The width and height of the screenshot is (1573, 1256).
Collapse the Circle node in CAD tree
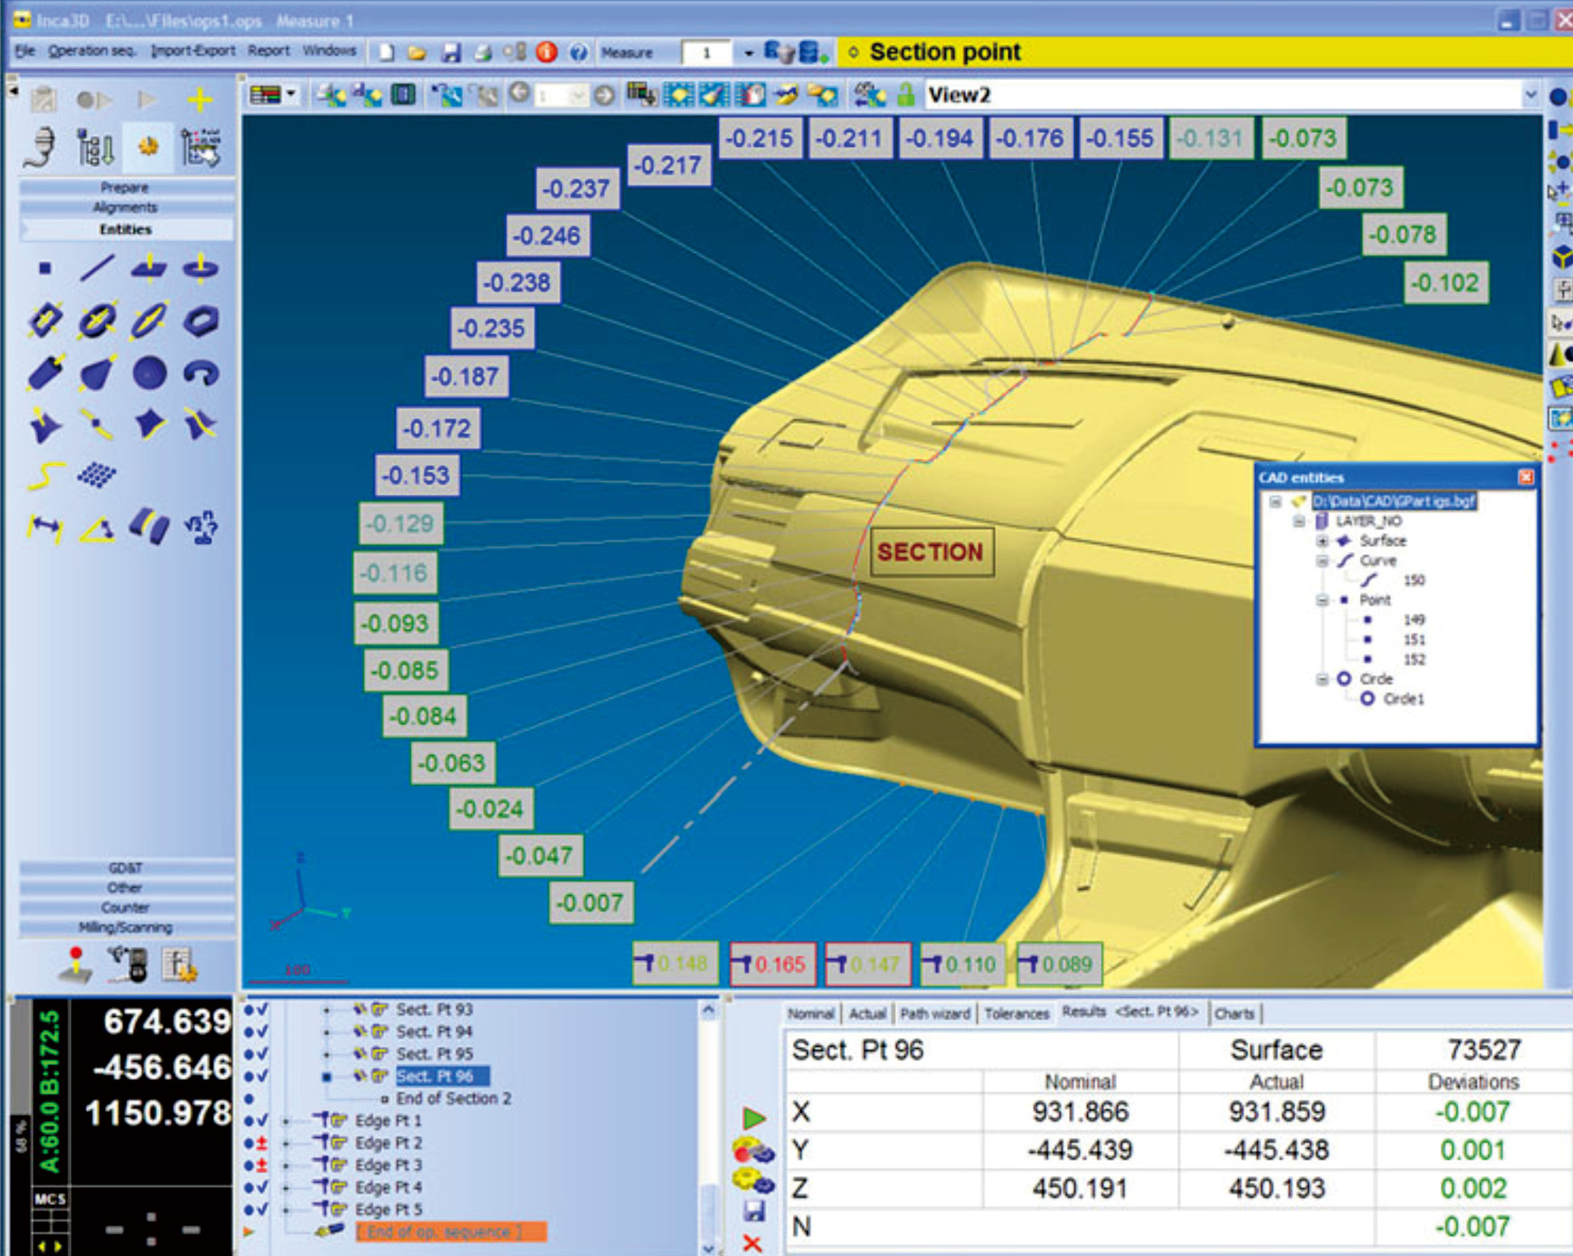pyautogui.click(x=1322, y=679)
